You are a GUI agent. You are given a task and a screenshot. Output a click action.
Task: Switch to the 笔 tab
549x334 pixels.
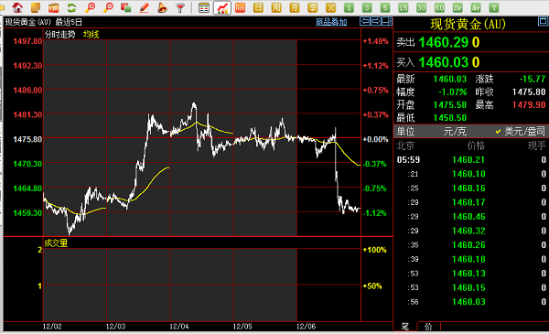(405, 327)
